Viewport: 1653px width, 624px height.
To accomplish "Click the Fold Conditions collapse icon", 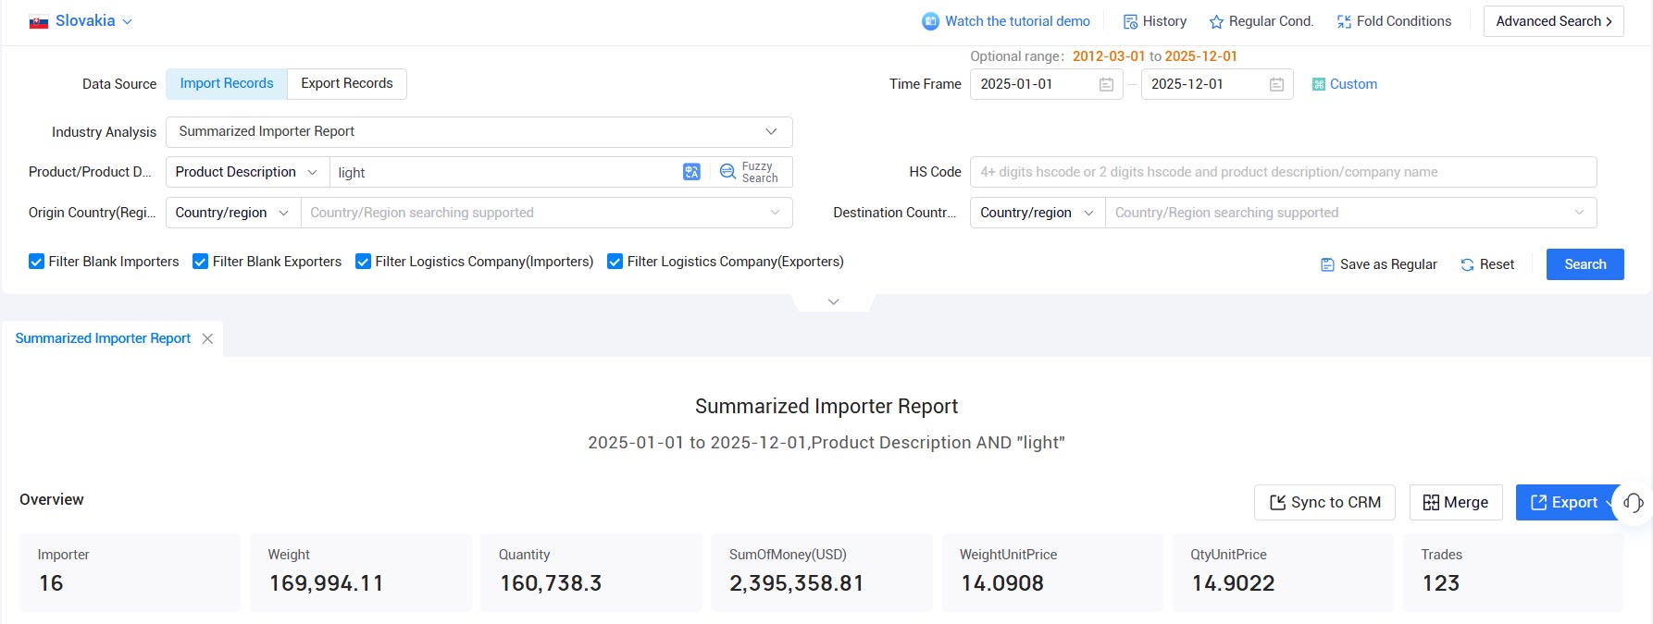I will pos(1344,21).
